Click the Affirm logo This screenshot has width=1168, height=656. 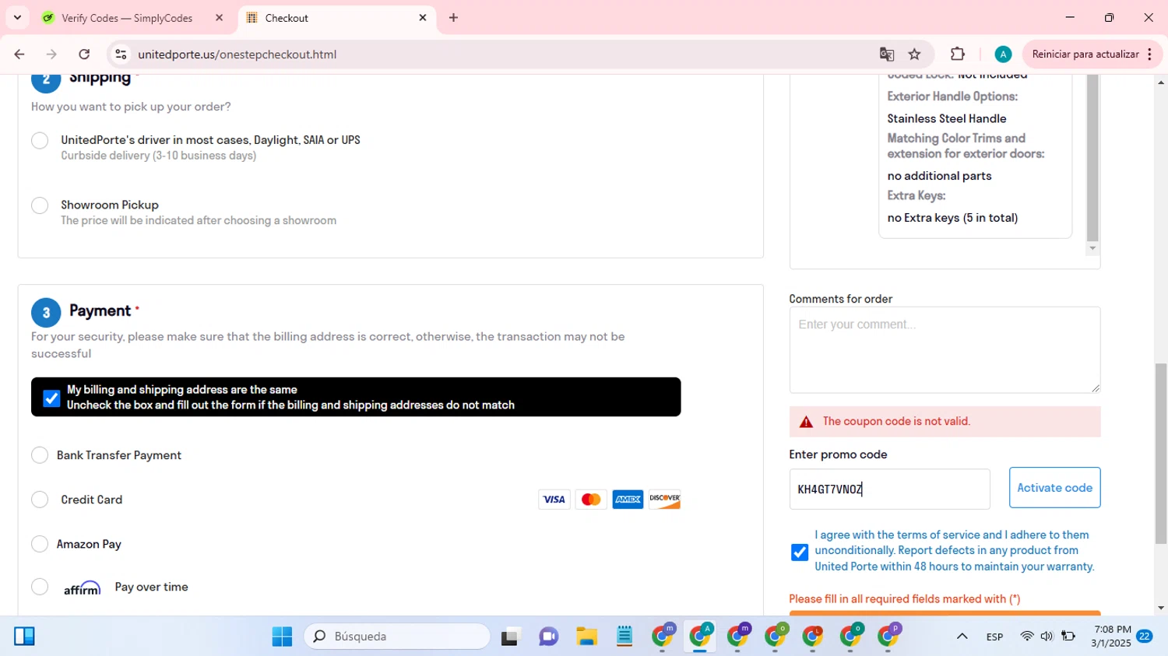coord(82,588)
